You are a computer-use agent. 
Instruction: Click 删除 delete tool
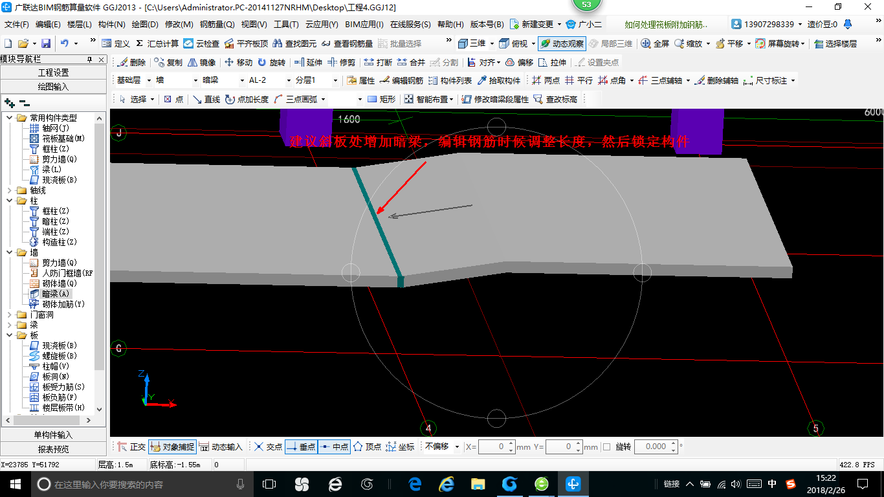point(131,62)
